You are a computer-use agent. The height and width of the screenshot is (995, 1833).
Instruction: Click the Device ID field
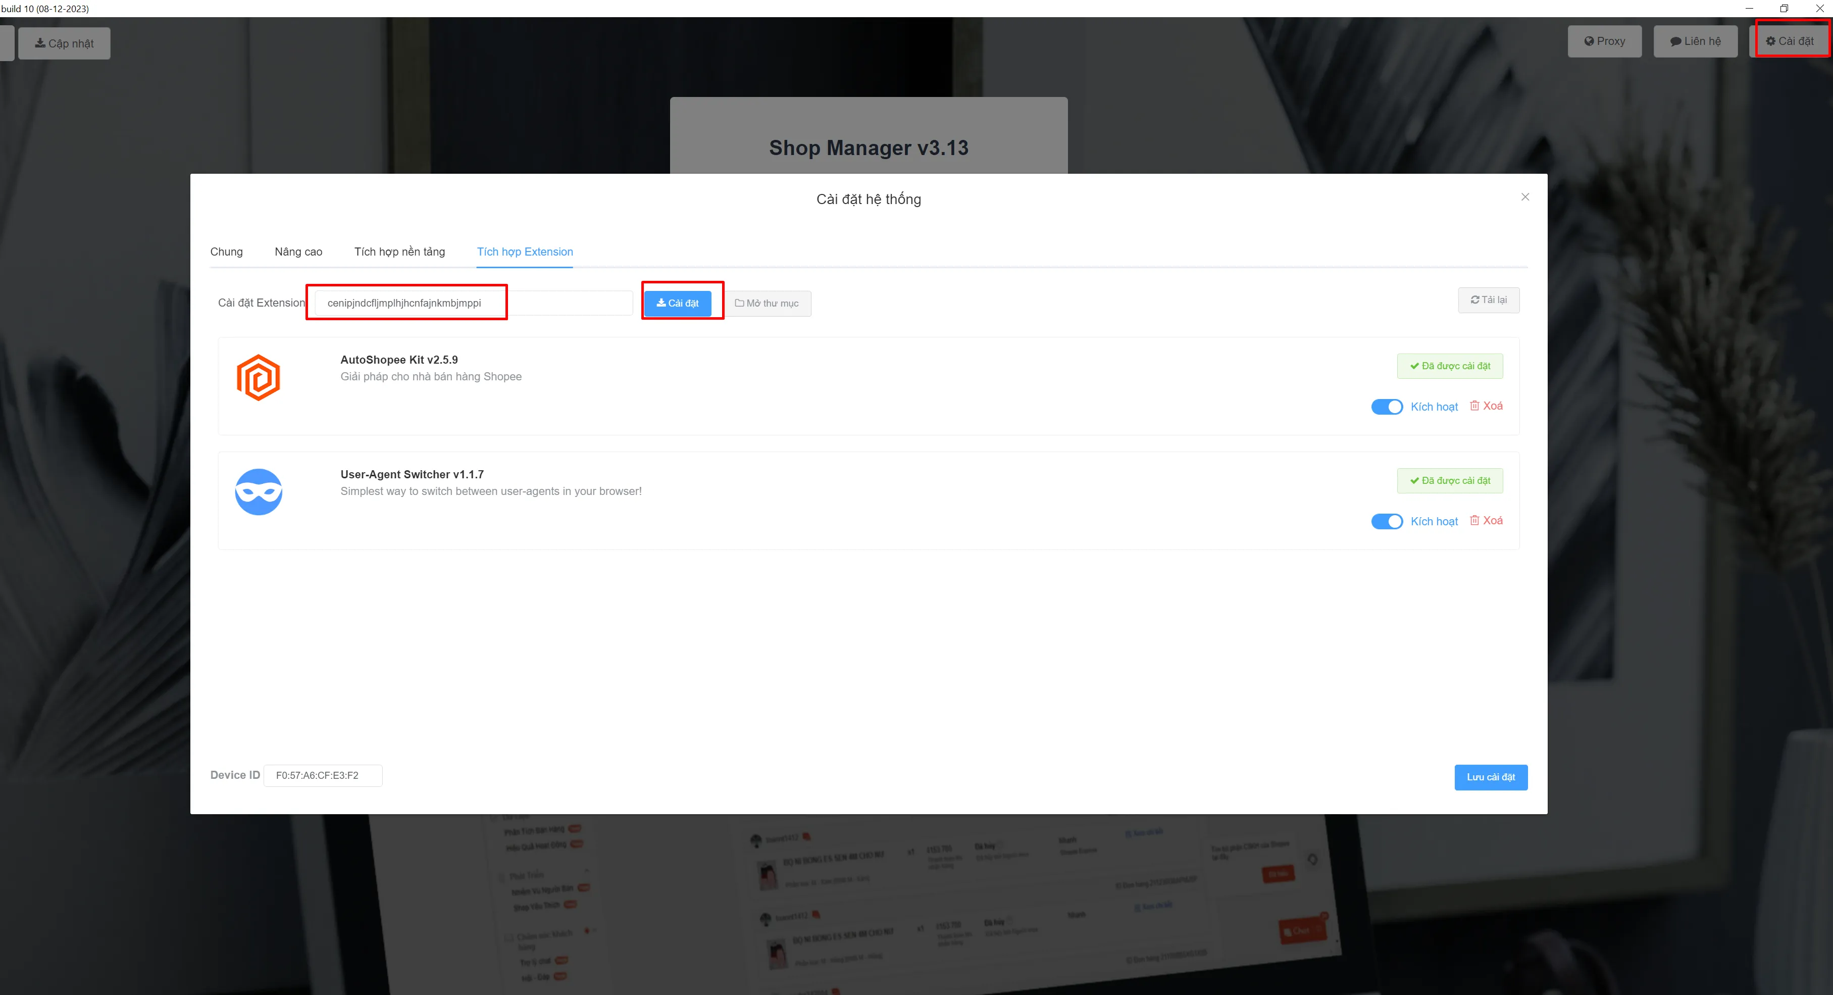(x=323, y=775)
